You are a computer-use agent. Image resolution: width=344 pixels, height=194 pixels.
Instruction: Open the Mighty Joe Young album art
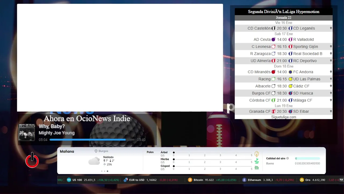click(27, 132)
